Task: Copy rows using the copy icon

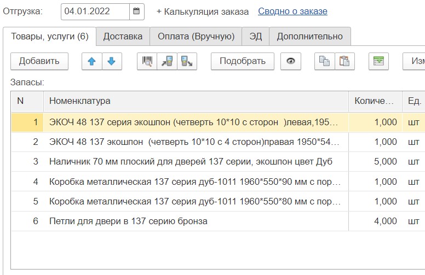Action: pyautogui.click(x=325, y=61)
